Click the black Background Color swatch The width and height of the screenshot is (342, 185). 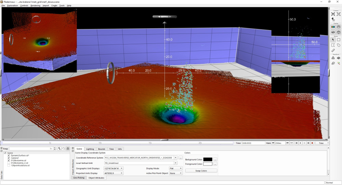pos(208,159)
